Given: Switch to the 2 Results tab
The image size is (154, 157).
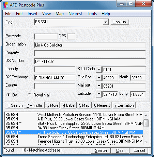Looking at the screenshot, I should tap(34, 105).
